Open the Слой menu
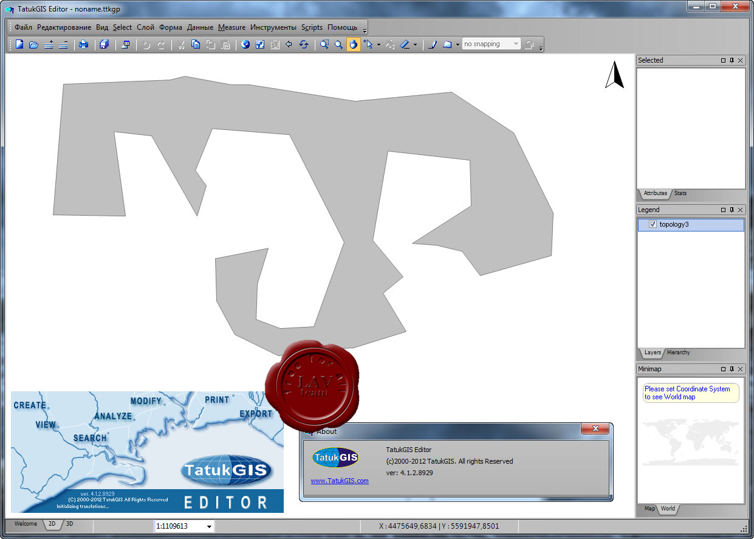The height and width of the screenshot is (539, 754). (x=146, y=27)
